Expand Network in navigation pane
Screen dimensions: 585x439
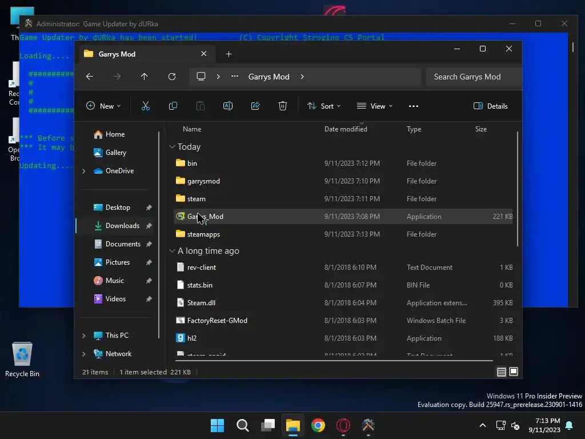pyautogui.click(x=83, y=354)
